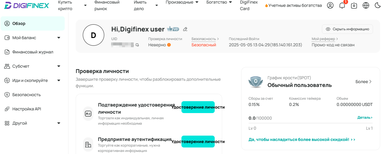Click the download app icon
Viewport: 382px width, 154px height.
click(x=354, y=5)
